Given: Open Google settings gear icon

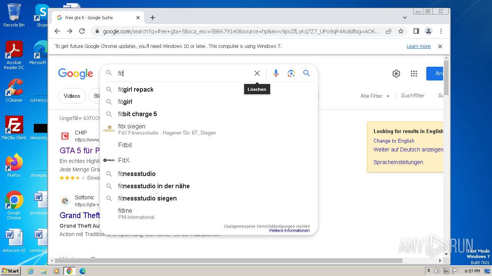Looking at the screenshot, I should [x=396, y=74].
